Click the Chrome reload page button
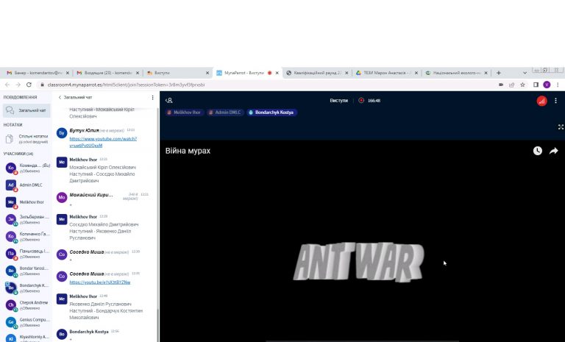The image size is (565, 342). click(x=29, y=85)
